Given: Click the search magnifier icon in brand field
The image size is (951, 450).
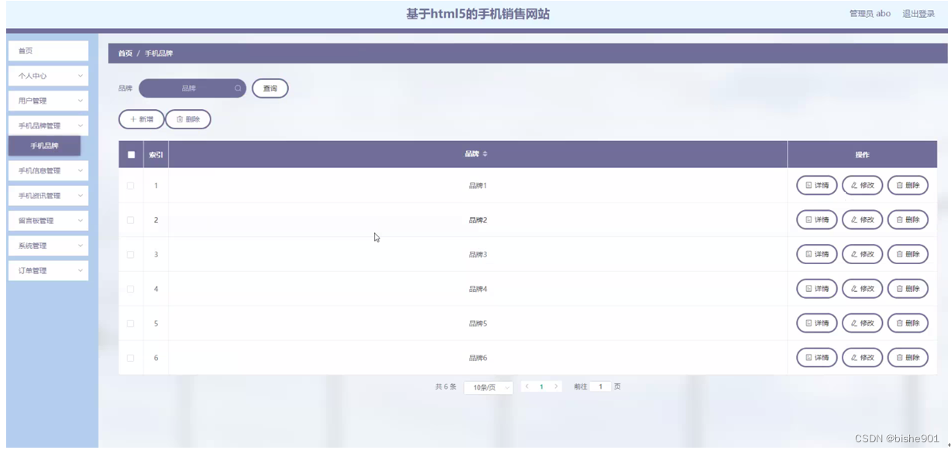Looking at the screenshot, I should pos(238,88).
